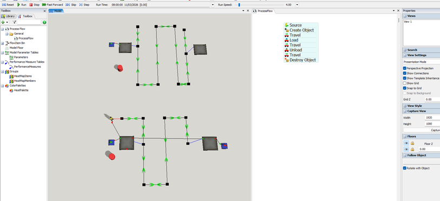The width and height of the screenshot is (440, 201).
Task: Select ProcessFlow item in Toolbox tree
Action: click(x=26, y=38)
